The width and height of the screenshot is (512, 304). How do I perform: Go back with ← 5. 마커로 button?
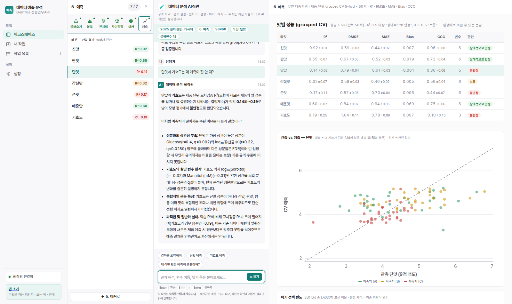110,297
